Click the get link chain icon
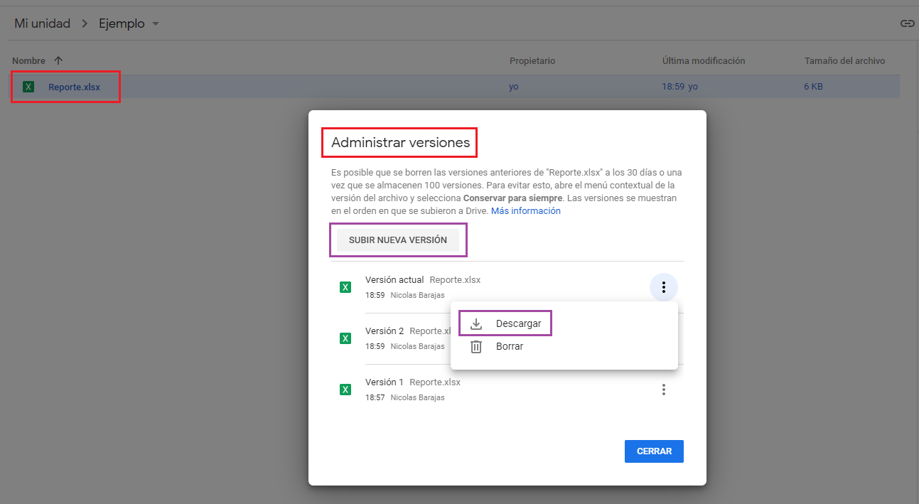The image size is (919, 504). click(x=907, y=23)
